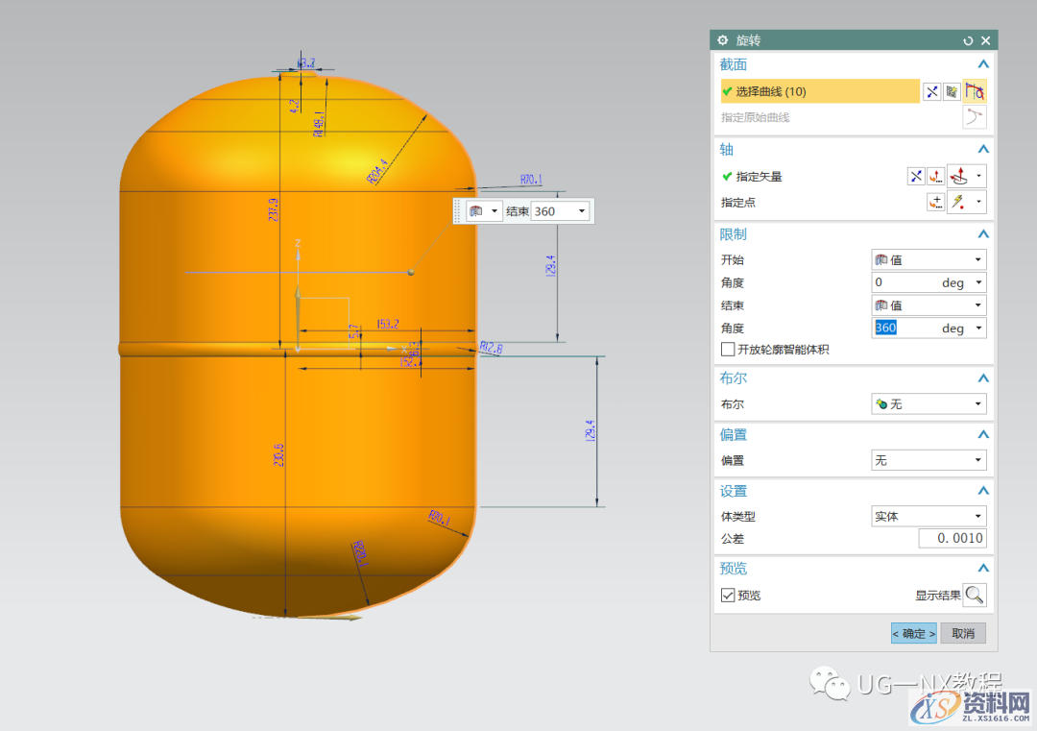
Task: Open the 体类型 dropdown showing 实体
Action: [928, 517]
